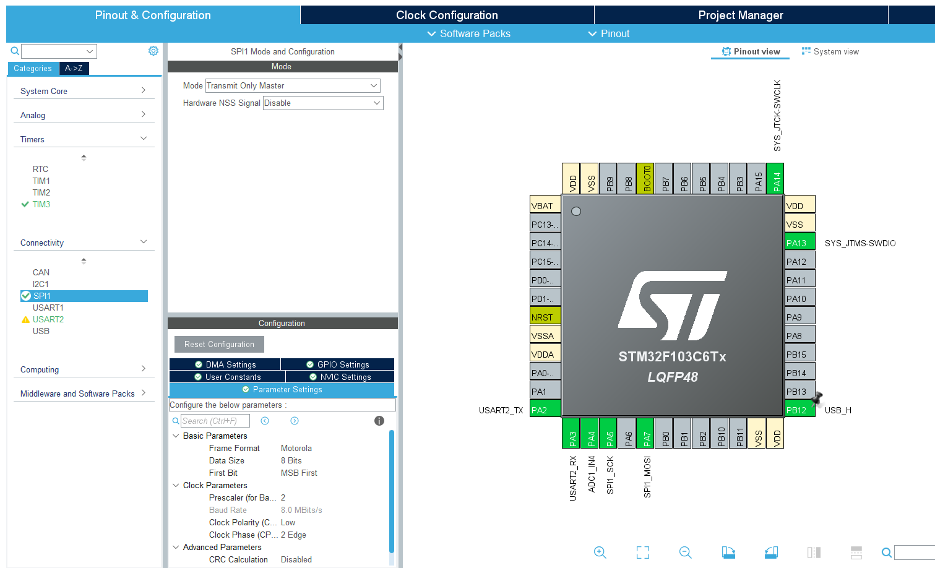Fit the chip view to window
This screenshot has height=568, width=935.
tap(643, 553)
